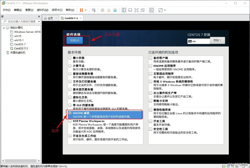Screen dimensions: 250x168
Task: Check the 互联网应用程序 checkbox
Action: (150, 74)
